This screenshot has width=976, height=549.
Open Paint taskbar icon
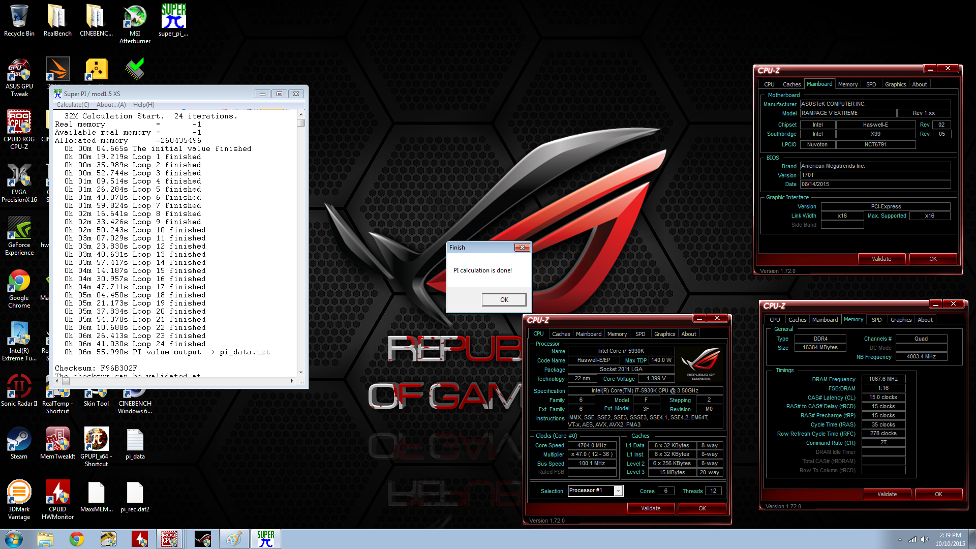[x=234, y=539]
